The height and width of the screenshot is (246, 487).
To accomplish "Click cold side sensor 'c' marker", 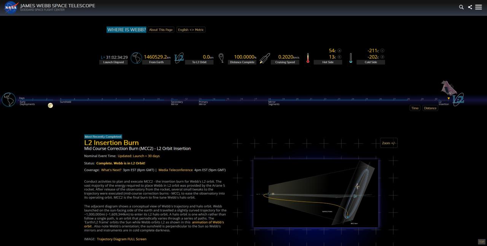I will pyautogui.click(x=382, y=51).
